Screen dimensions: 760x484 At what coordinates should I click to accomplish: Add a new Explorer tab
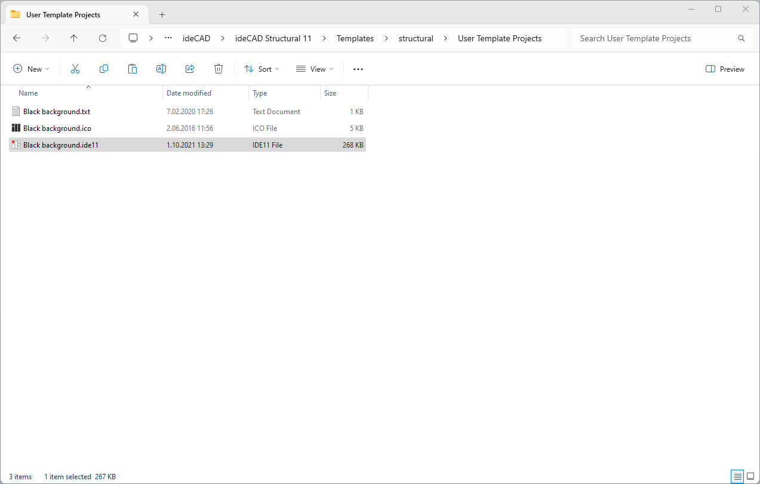tap(162, 15)
